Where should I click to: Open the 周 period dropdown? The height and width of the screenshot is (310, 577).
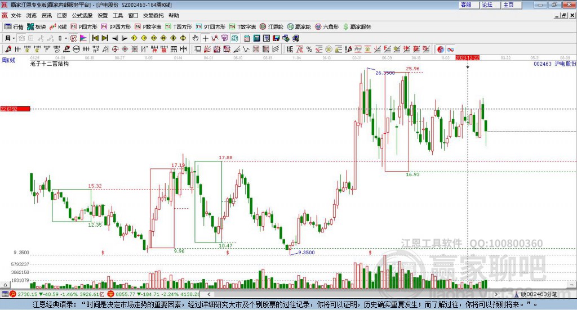(x=10, y=38)
